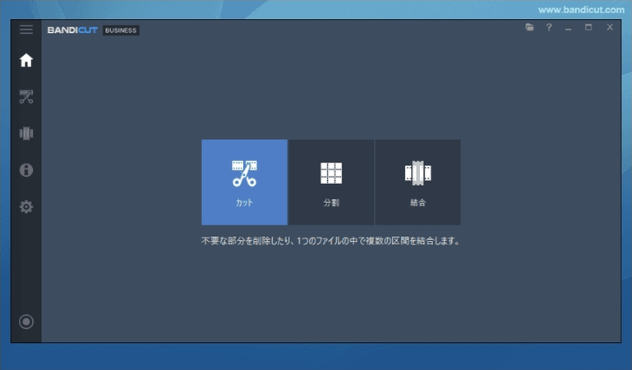The image size is (632, 370).
Task: Open the output folder icon in title bar
Action: point(530,28)
